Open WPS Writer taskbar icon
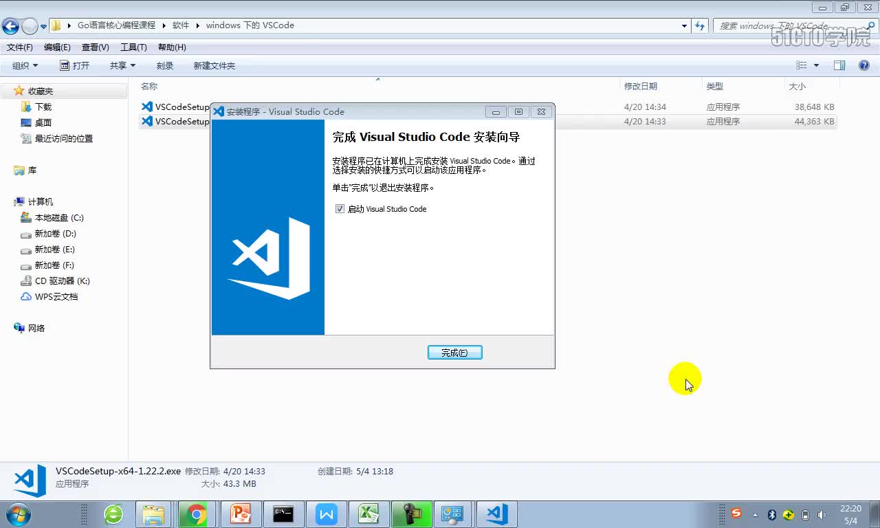The height and width of the screenshot is (528, 880). click(326, 514)
